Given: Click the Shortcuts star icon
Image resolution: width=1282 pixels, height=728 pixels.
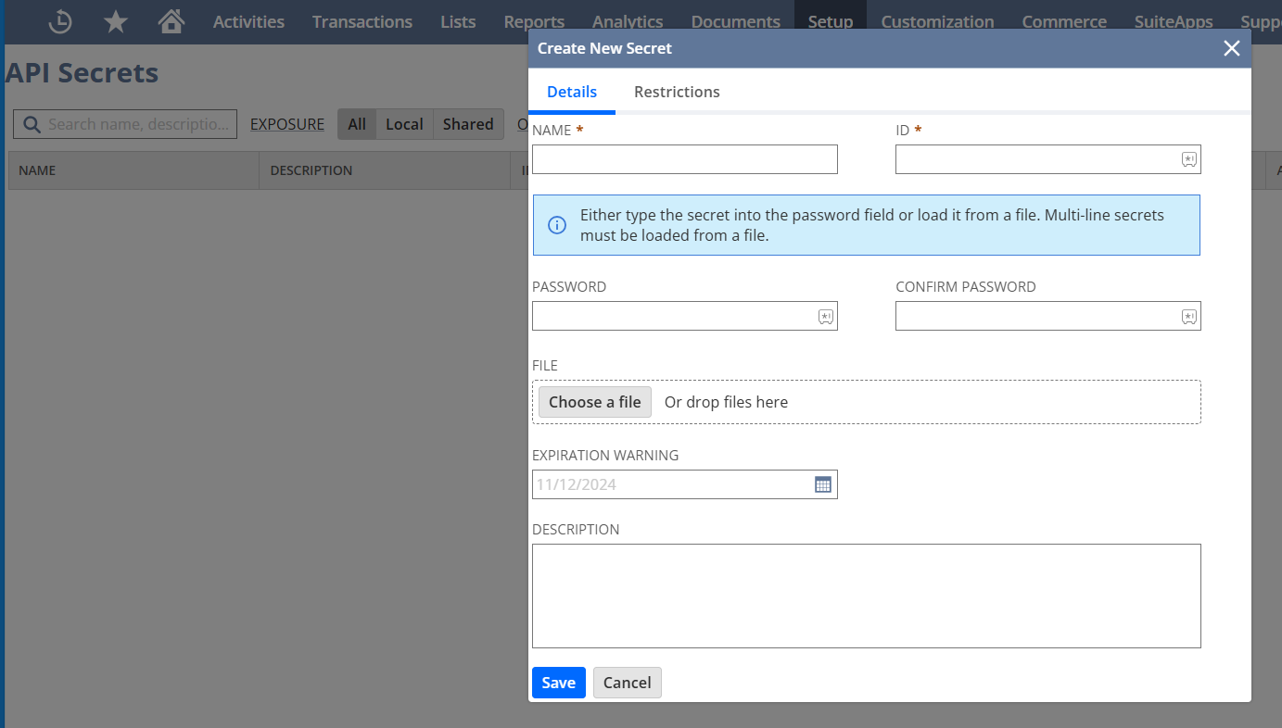Looking at the screenshot, I should click(115, 21).
